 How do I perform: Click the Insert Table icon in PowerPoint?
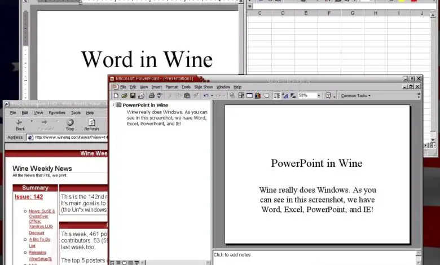(249, 96)
